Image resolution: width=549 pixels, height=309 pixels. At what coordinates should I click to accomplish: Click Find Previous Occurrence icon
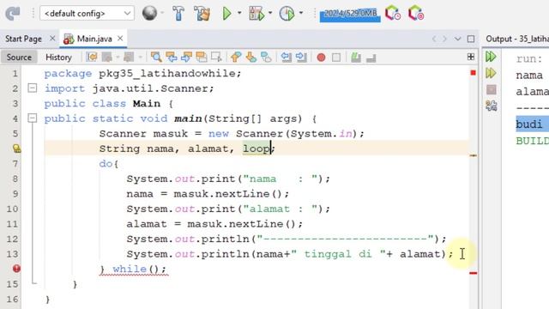coord(172,57)
